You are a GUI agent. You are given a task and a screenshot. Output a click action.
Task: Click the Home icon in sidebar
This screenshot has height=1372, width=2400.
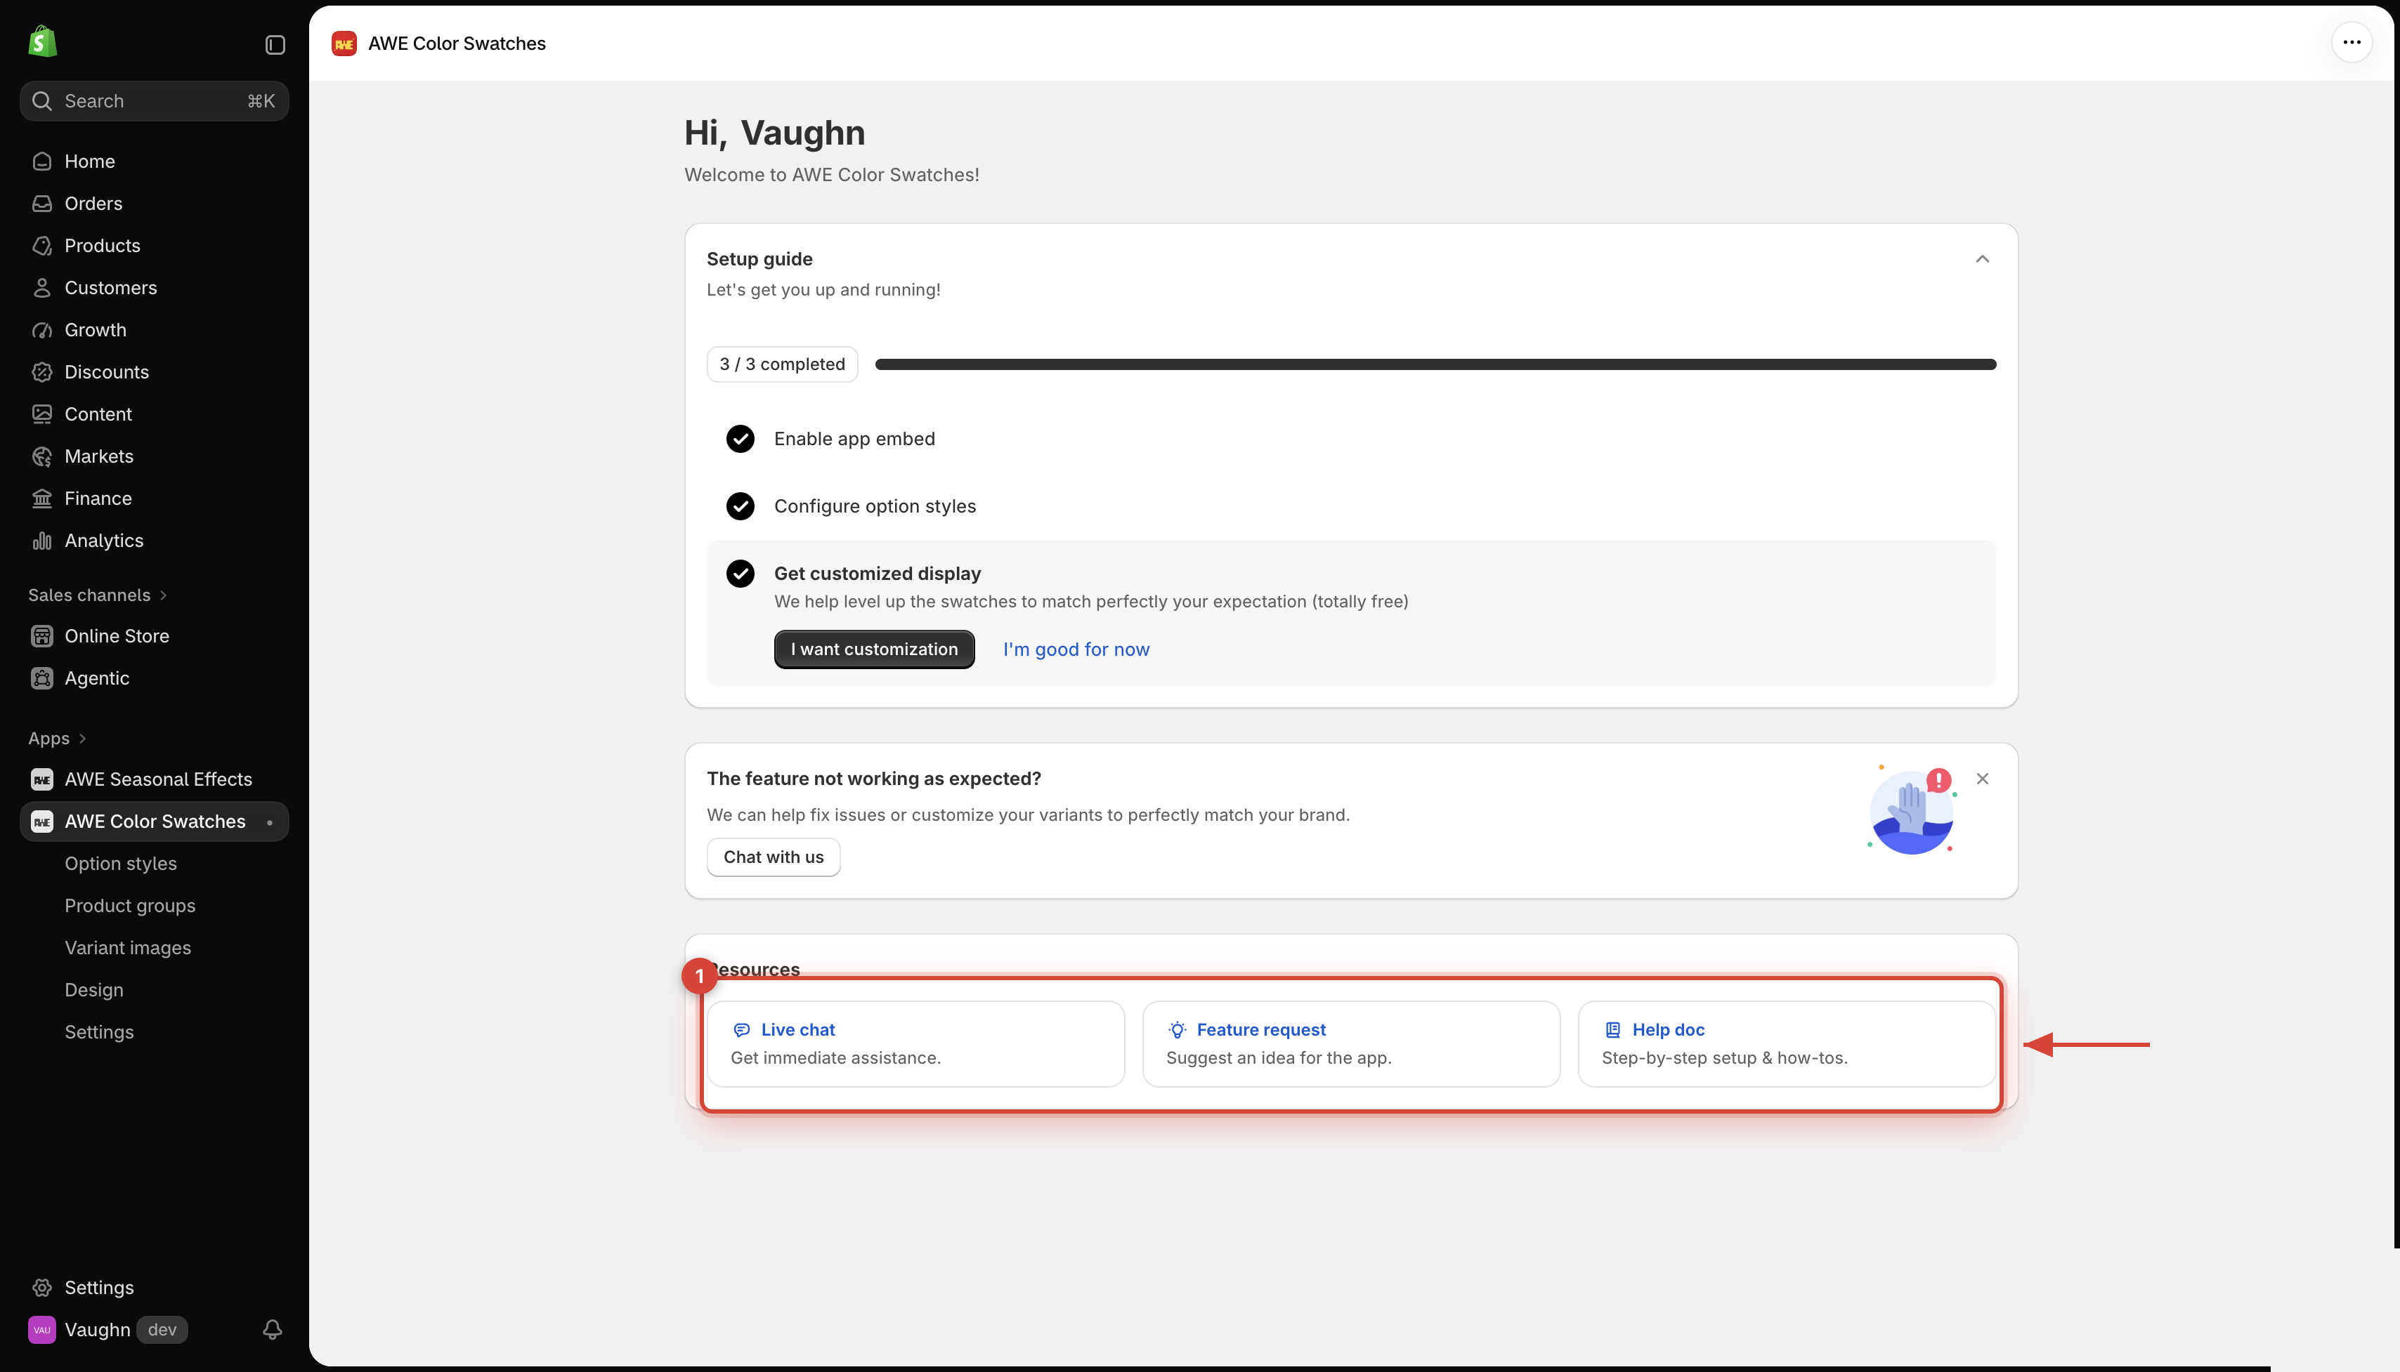[x=41, y=161]
